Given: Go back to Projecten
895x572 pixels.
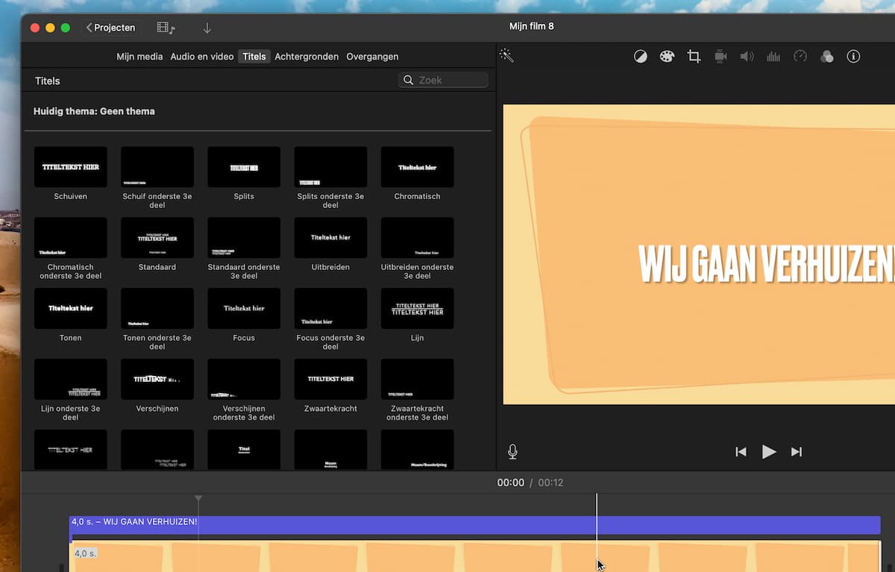Looking at the screenshot, I should pos(111,28).
